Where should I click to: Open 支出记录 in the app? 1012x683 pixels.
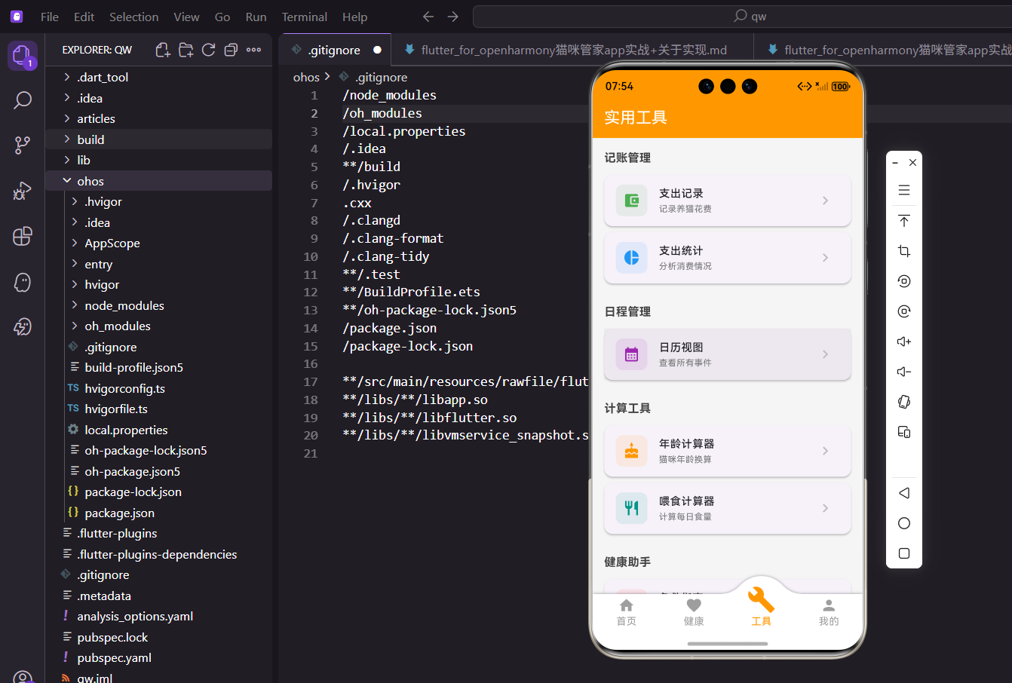(726, 200)
